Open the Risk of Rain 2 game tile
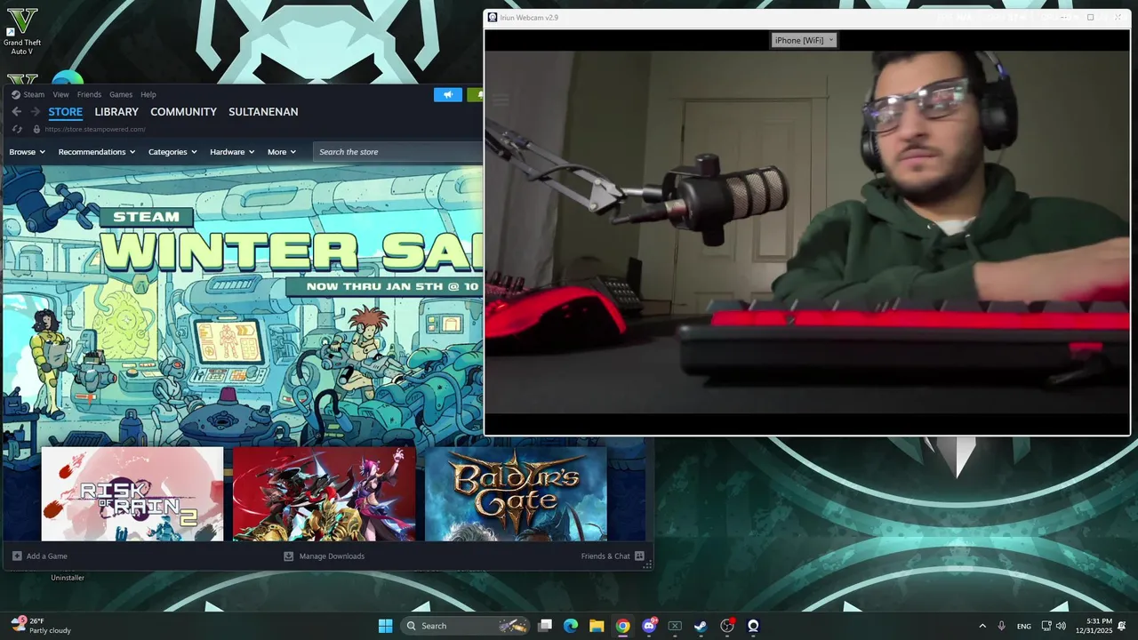Viewport: 1138px width, 640px height. (x=132, y=493)
